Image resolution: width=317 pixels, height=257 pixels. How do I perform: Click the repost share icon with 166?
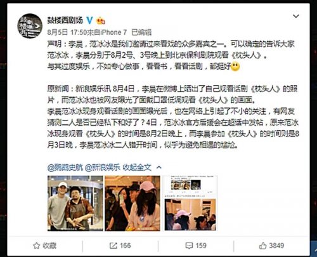[113, 246]
